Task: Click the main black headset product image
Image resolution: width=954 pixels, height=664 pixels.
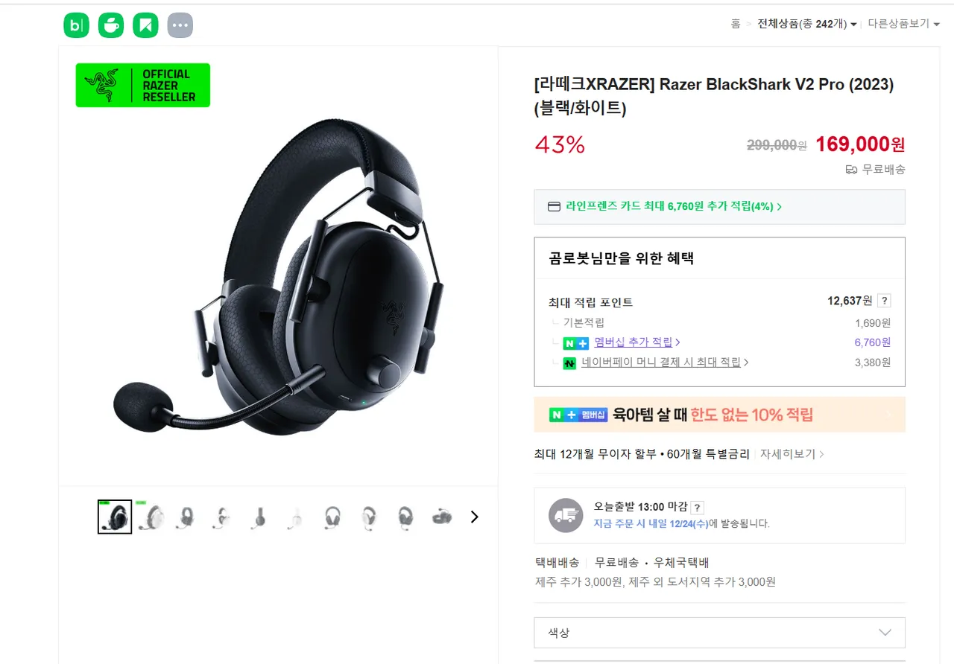Action: coord(278,275)
